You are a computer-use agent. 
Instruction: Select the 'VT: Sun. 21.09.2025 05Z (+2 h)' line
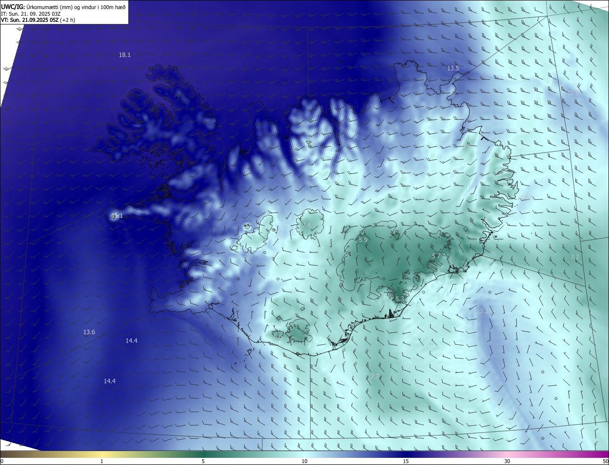(x=38, y=20)
